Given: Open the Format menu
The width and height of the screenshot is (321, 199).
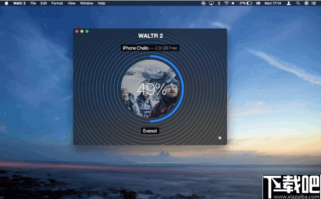Looking at the screenshot, I should point(57,3).
